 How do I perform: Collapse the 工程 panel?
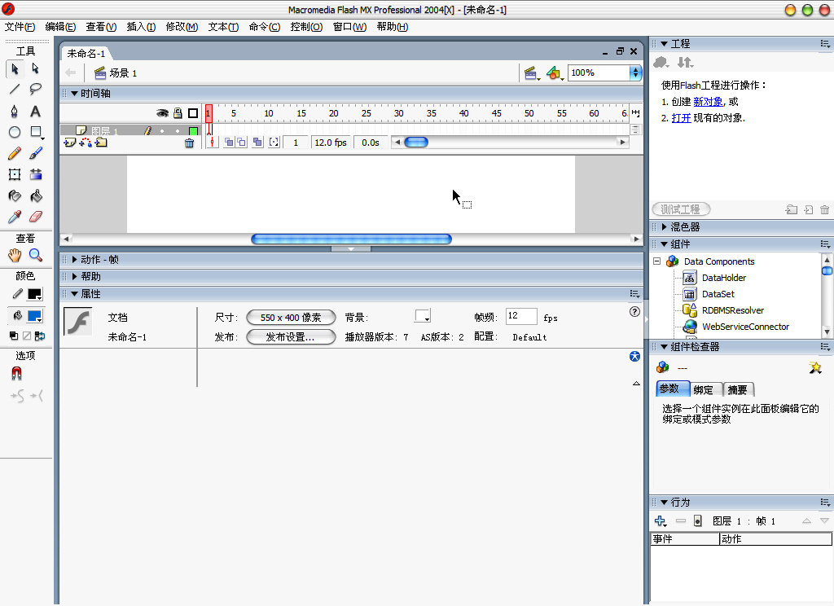coord(665,44)
